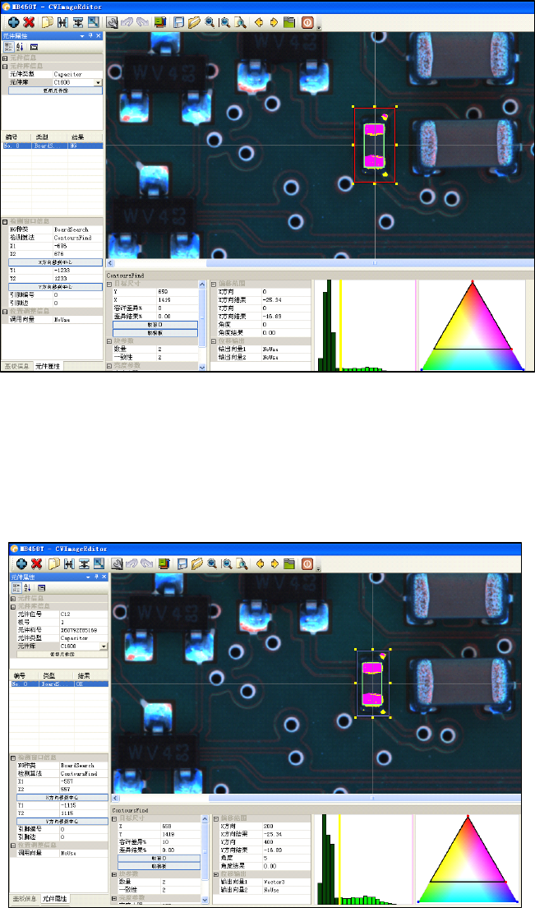Click the 元件位号 value C12 in lower window
Image resolution: width=535 pixels, height=908 pixels.
84,614
